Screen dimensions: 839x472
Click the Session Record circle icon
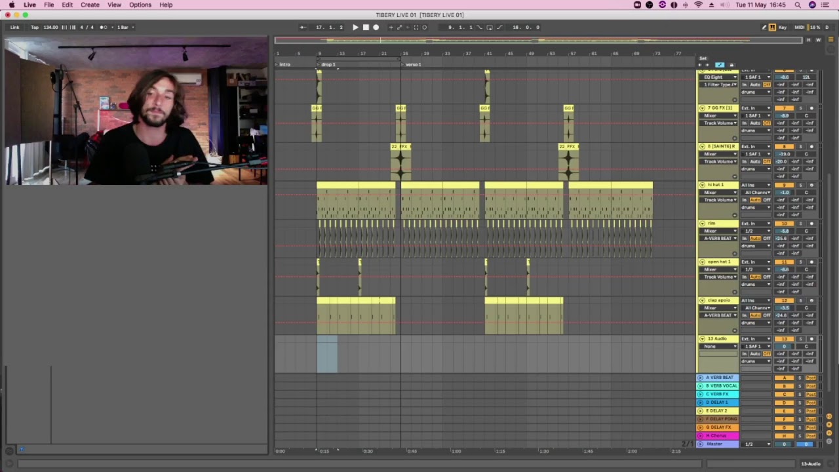coord(425,27)
